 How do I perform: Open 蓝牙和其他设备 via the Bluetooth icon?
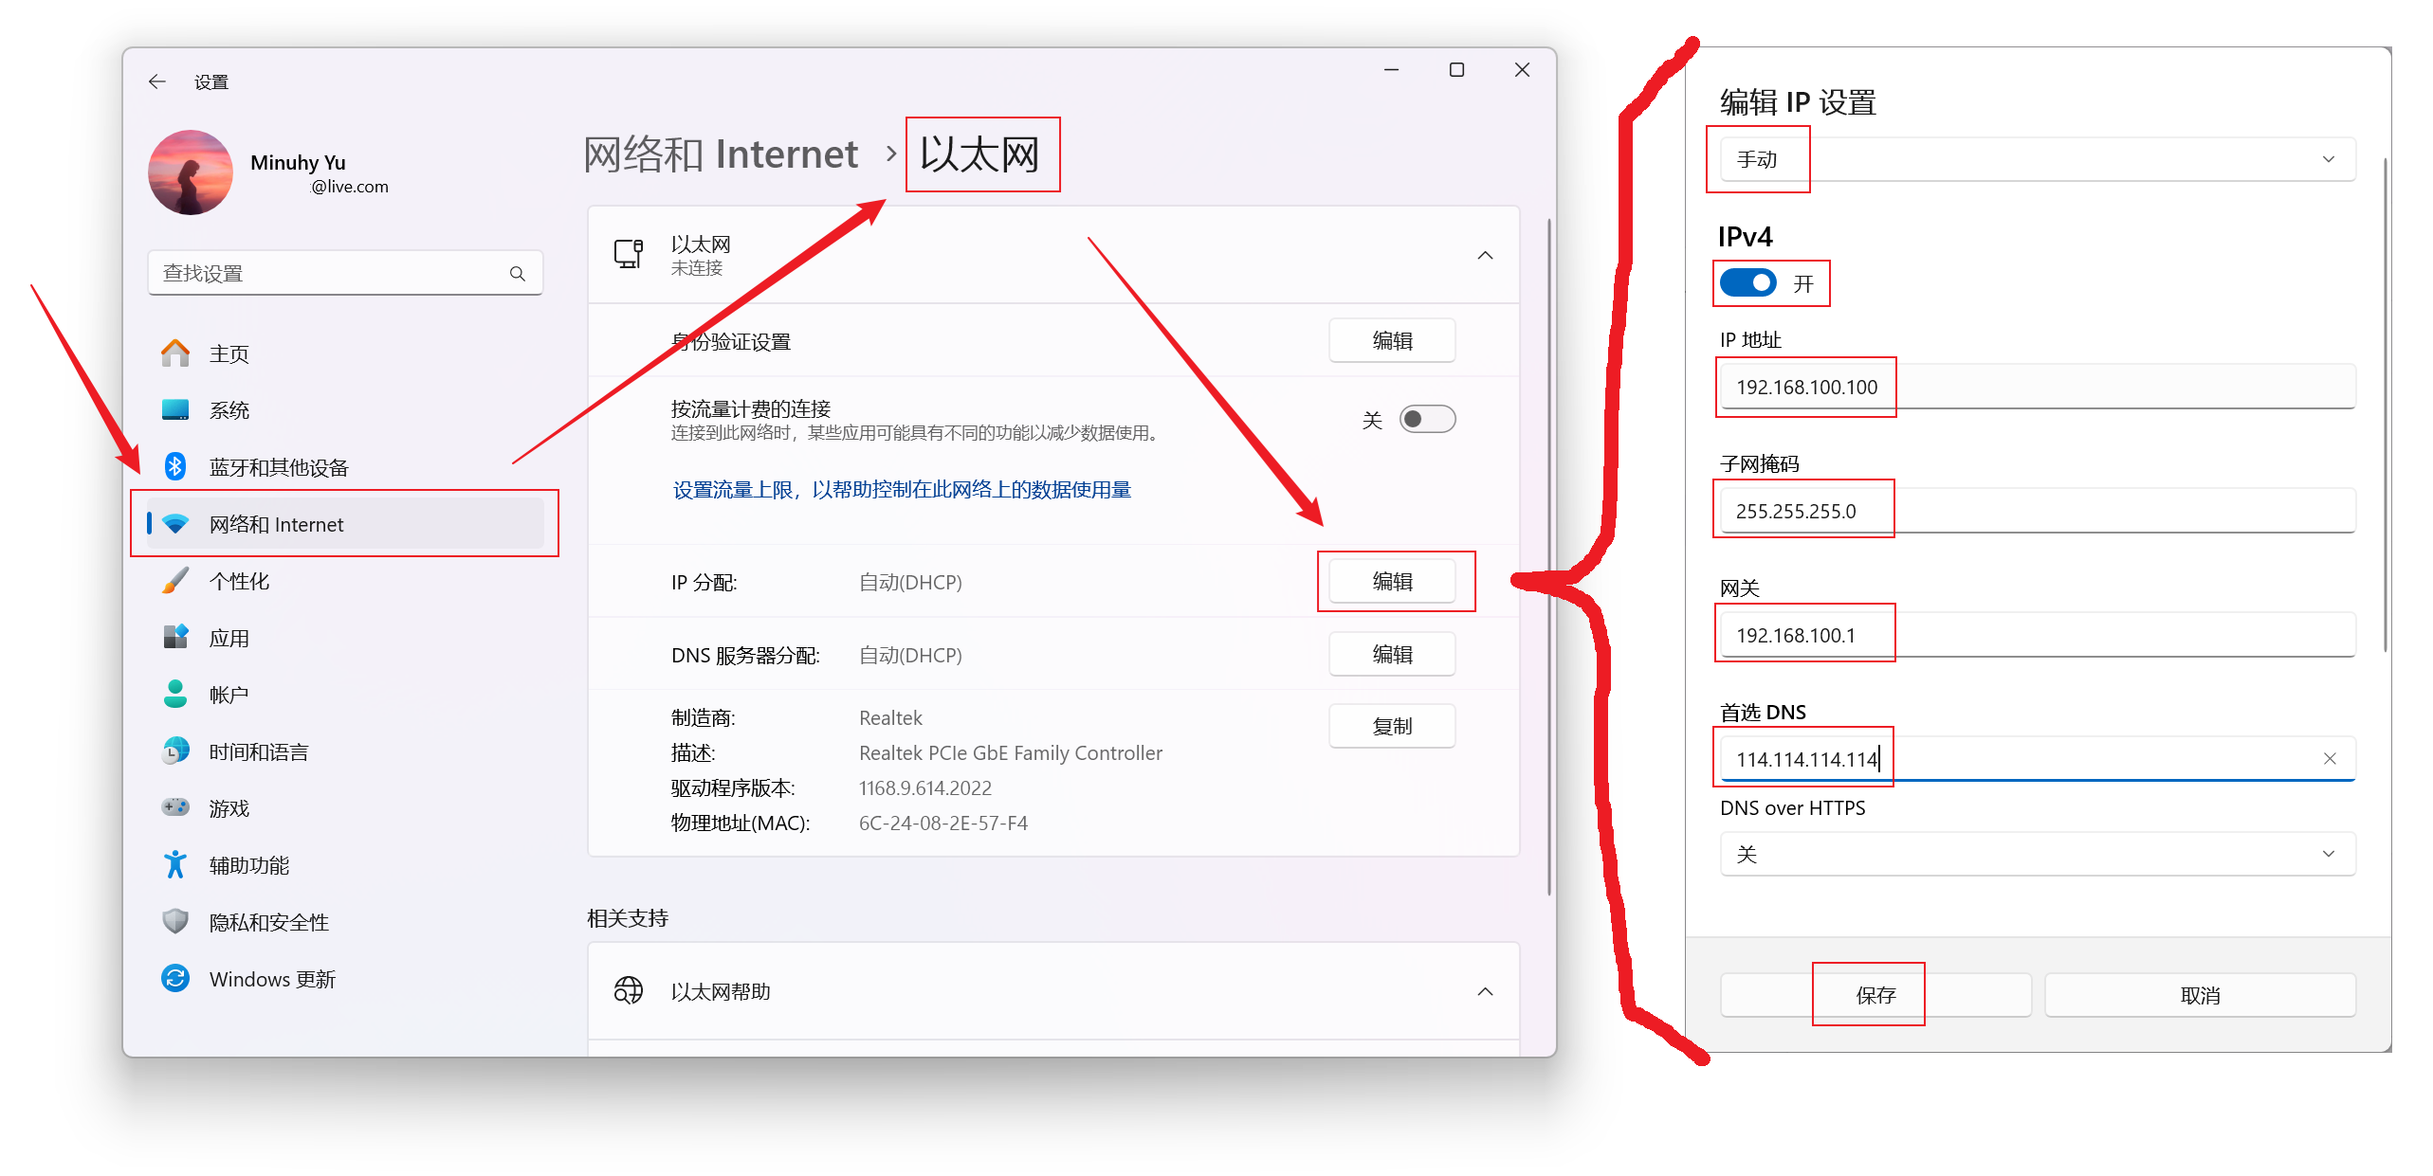(176, 466)
